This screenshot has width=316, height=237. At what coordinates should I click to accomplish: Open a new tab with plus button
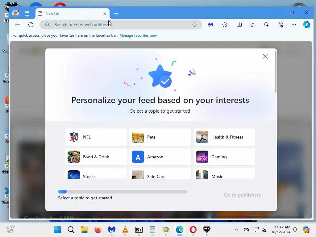click(x=116, y=14)
